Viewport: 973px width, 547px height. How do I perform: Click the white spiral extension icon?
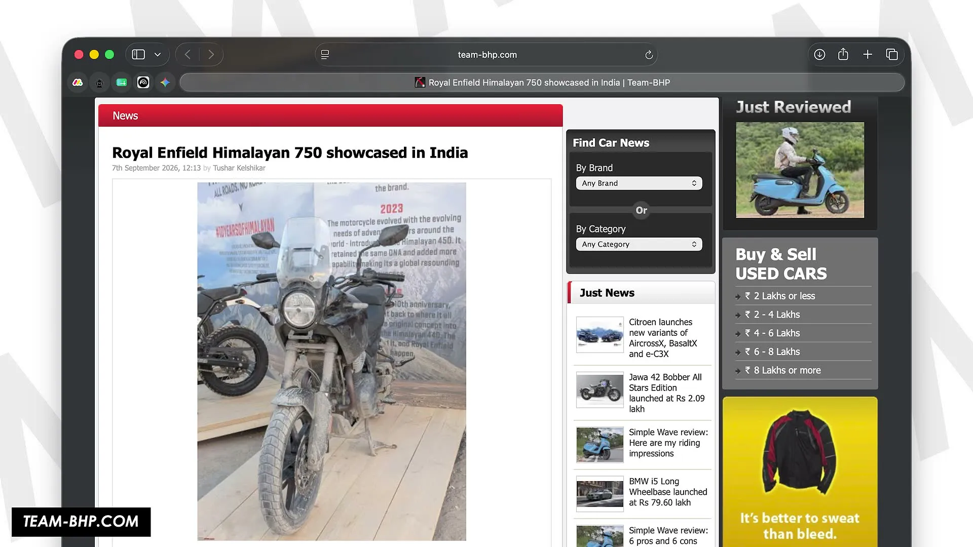point(143,83)
